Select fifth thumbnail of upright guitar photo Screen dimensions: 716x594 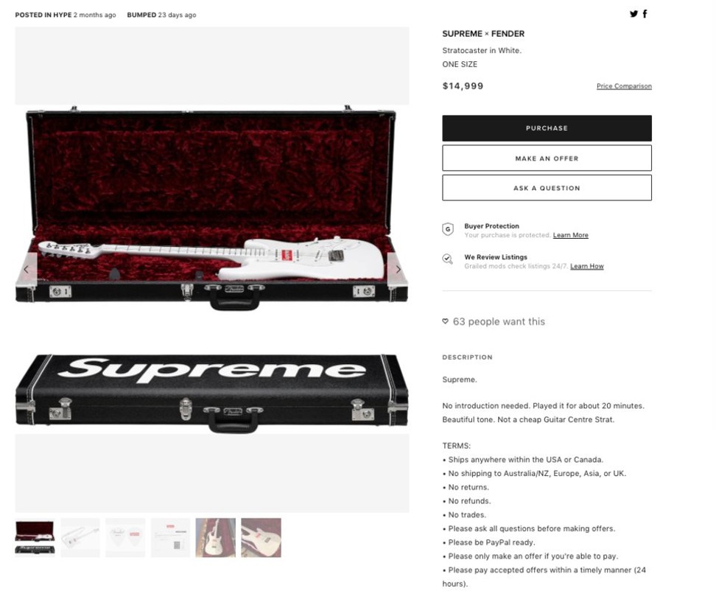click(x=216, y=537)
